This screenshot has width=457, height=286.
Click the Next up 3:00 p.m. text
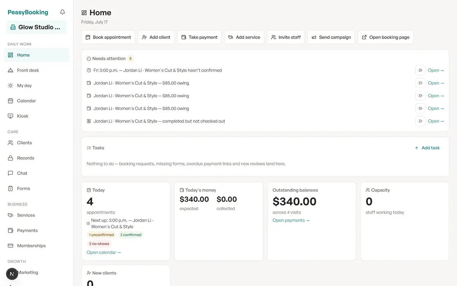[x=122, y=223]
